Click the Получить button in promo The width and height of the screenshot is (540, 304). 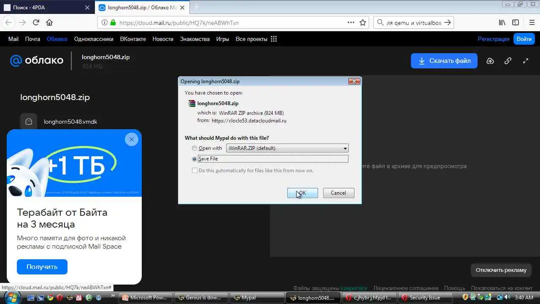(x=42, y=267)
